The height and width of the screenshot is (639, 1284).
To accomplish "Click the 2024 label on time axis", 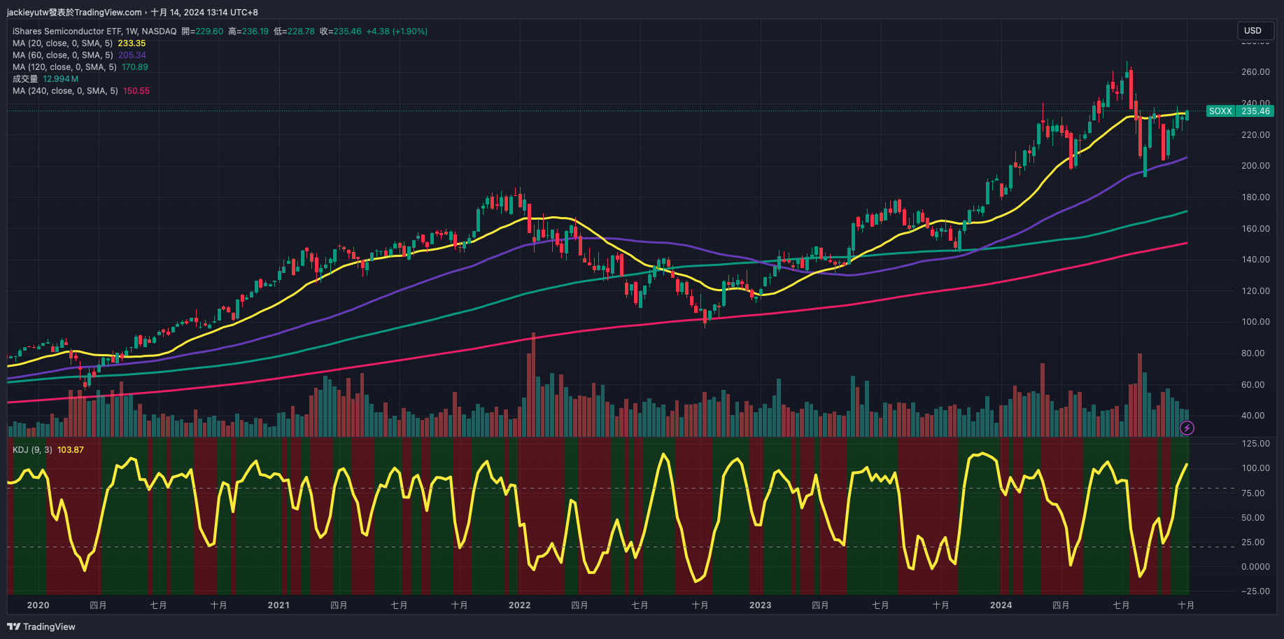I will pos(1001,605).
